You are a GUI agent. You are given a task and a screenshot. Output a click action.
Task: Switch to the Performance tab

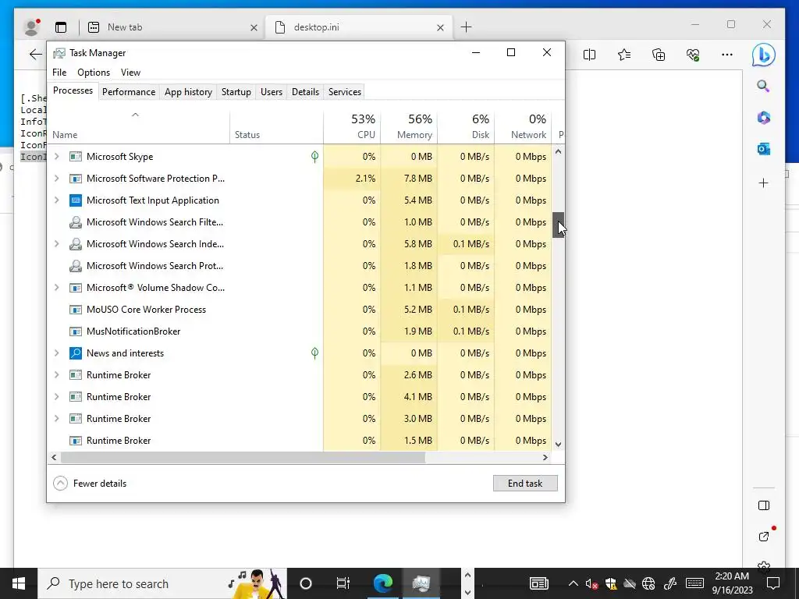pos(129,92)
